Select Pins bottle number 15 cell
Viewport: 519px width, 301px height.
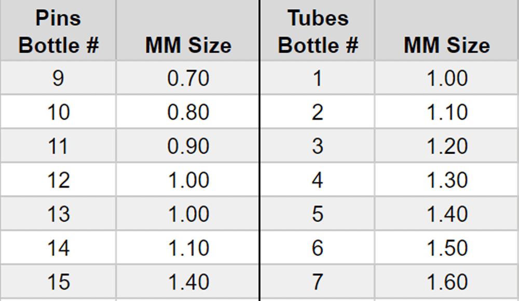[x=58, y=282]
